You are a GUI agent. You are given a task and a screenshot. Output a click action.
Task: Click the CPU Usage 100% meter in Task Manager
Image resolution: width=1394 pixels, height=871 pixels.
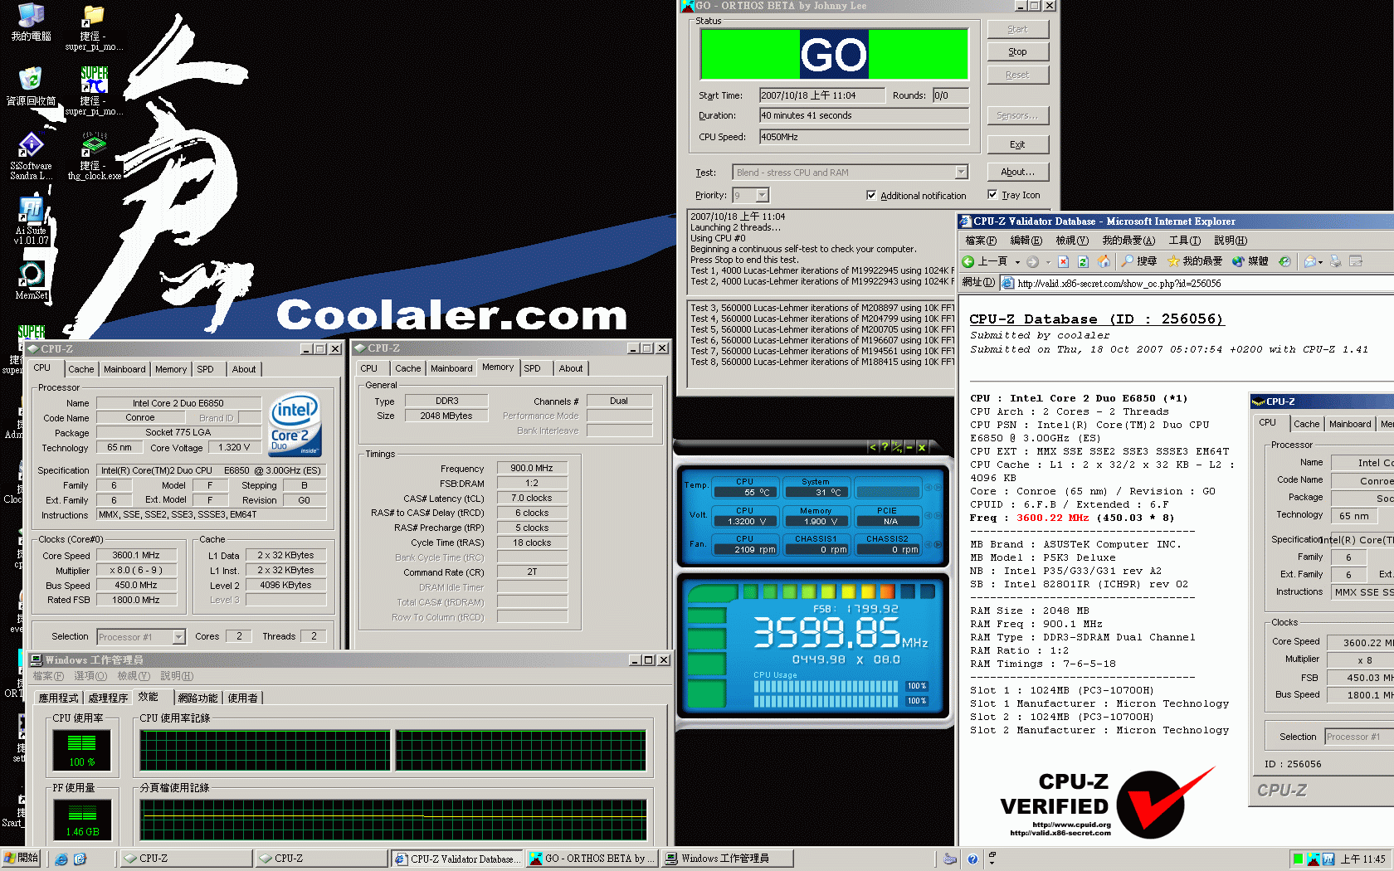click(x=81, y=749)
